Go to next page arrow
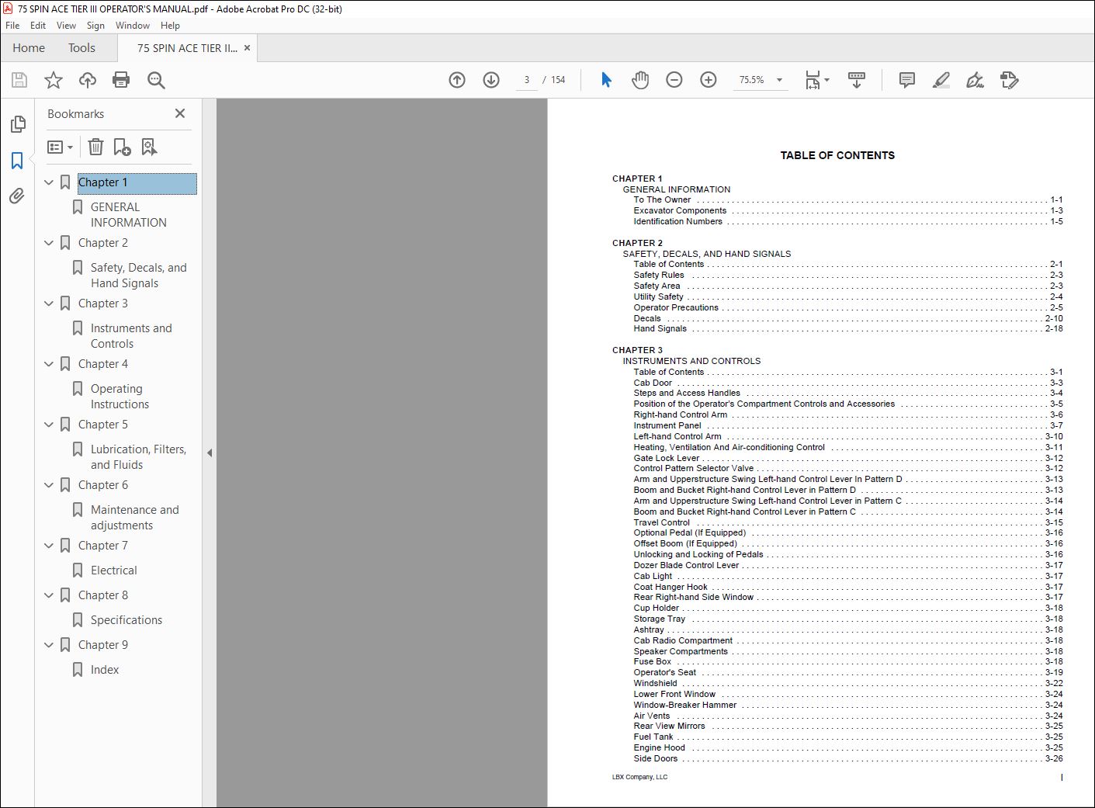 (x=491, y=80)
